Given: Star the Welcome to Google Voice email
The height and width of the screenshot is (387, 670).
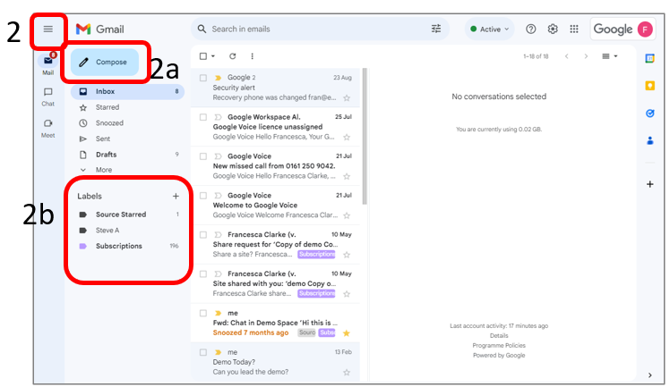Looking at the screenshot, I should tap(347, 215).
